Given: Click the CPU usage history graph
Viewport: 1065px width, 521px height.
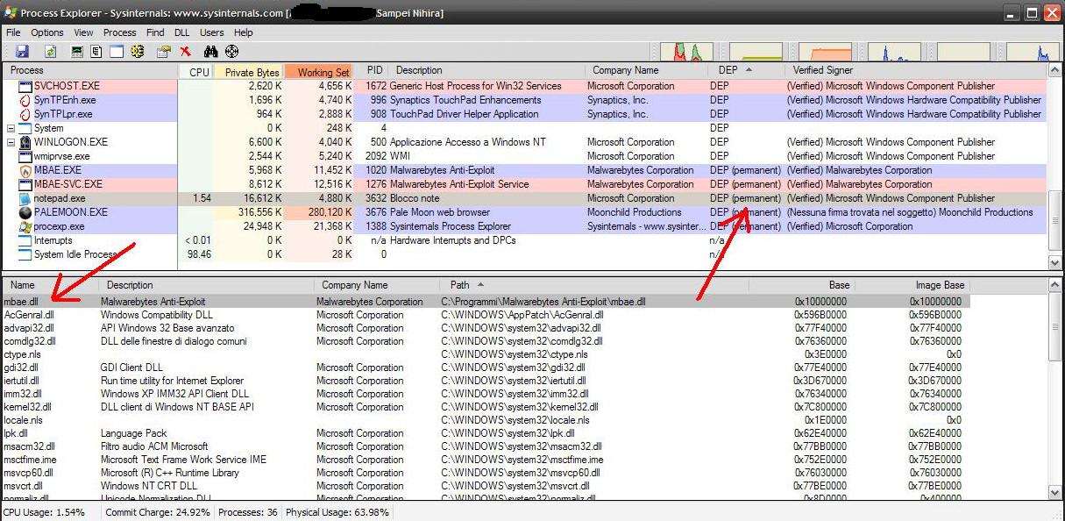Looking at the screenshot, I should pos(686,52).
